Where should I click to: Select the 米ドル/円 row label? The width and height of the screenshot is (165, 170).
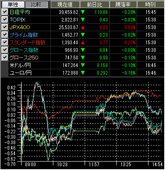(x=20, y=65)
